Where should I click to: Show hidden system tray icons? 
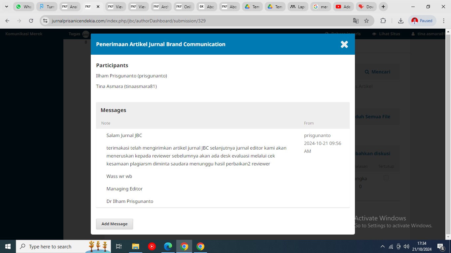(383, 246)
